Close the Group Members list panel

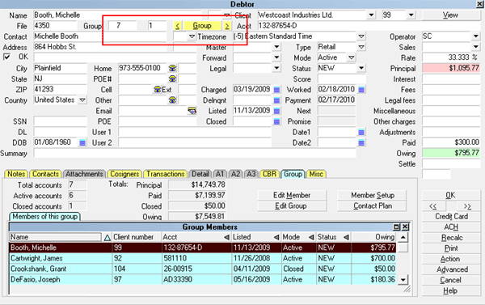(x=405, y=227)
